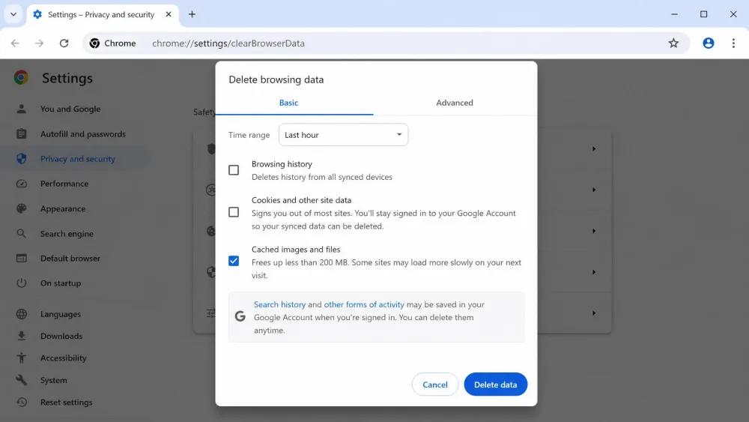This screenshot has height=422, width=749.
Task: Click the Cached images and files label
Action: [296, 250]
